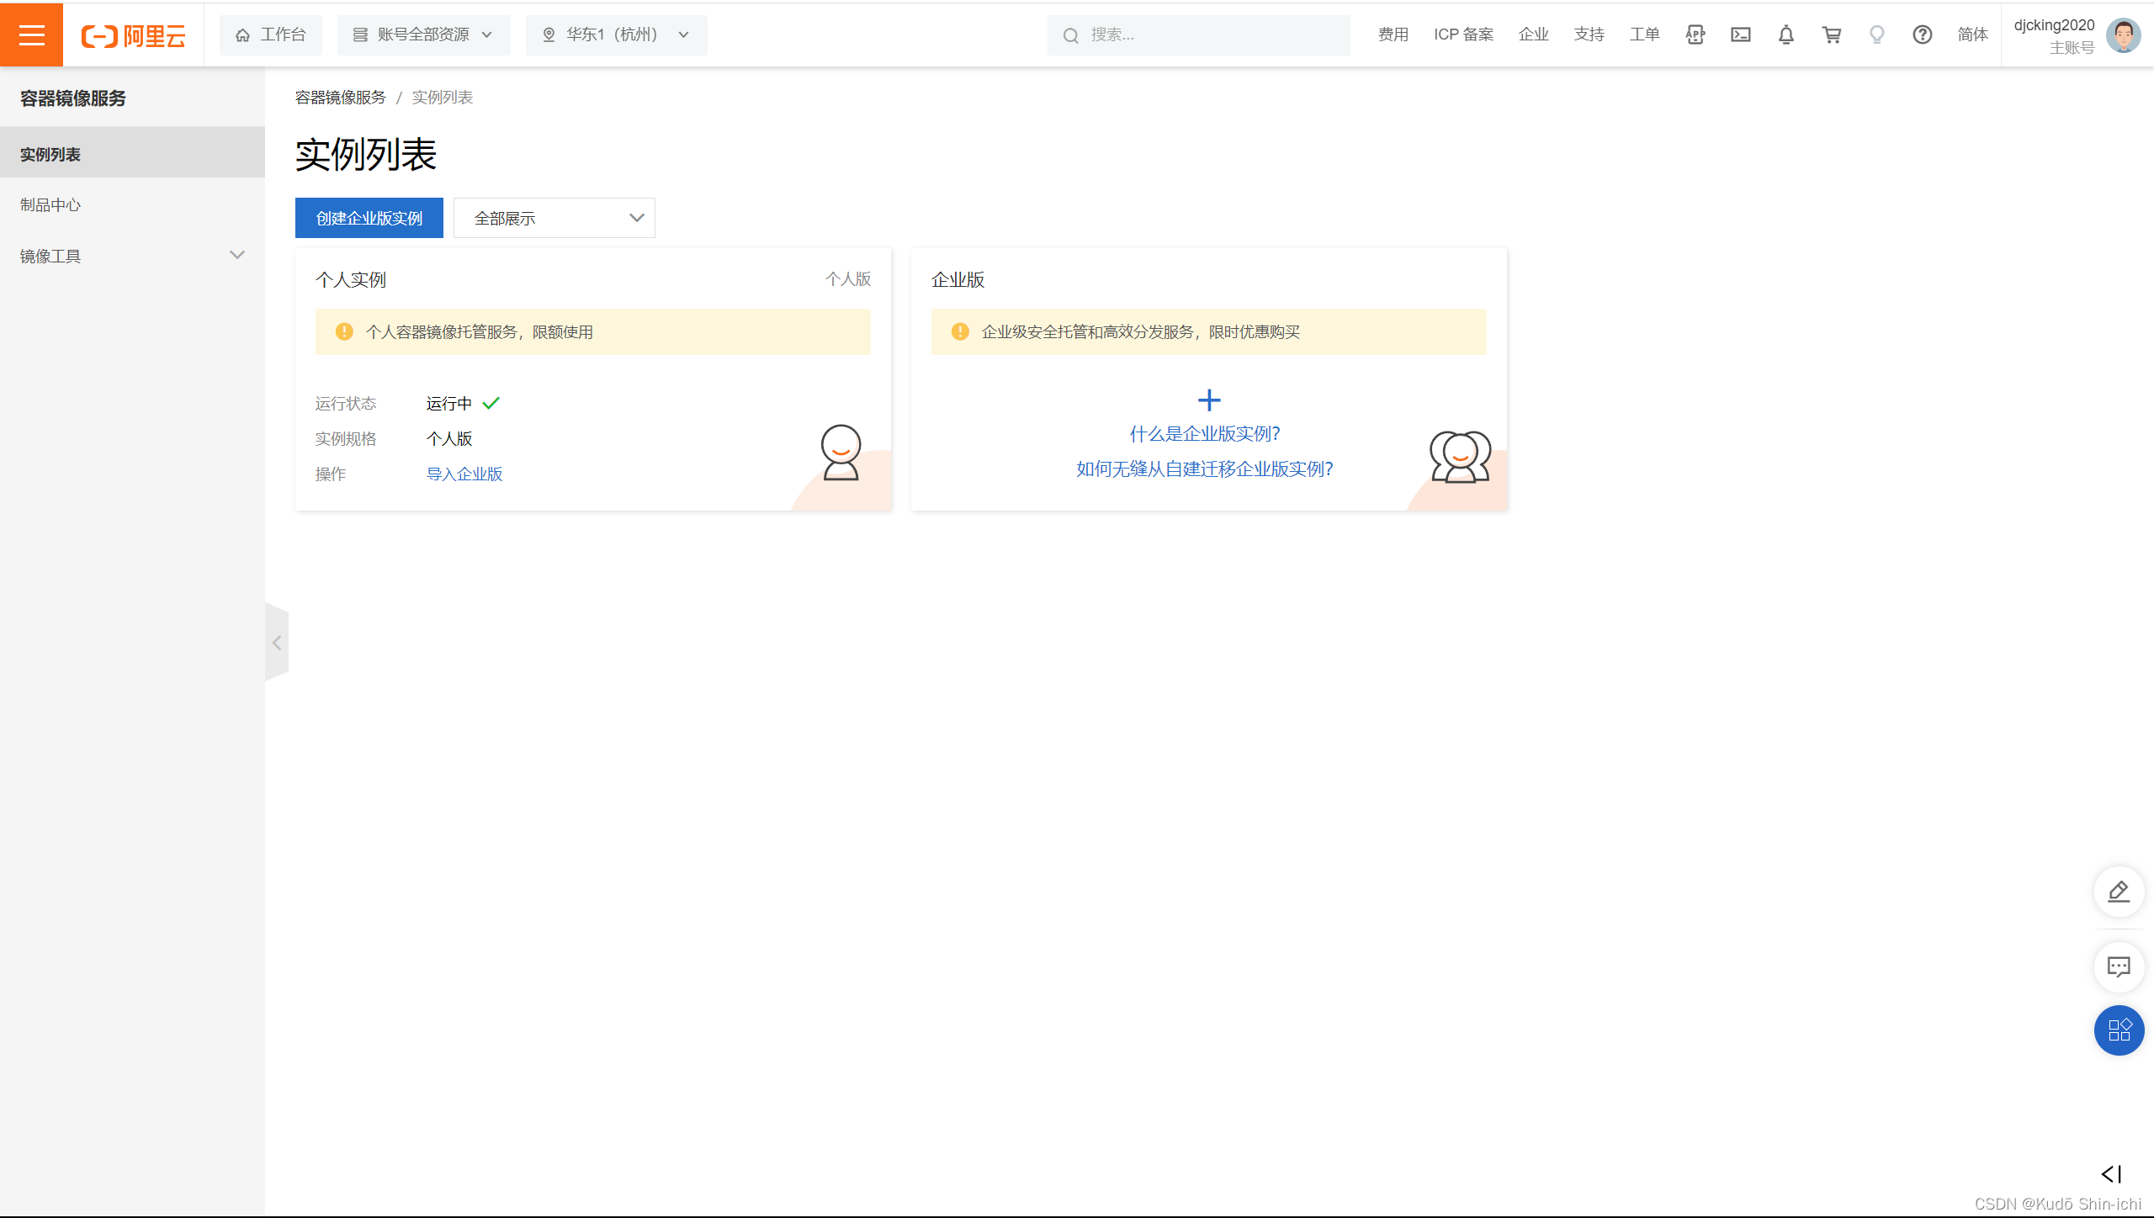This screenshot has width=2154, height=1218.
Task: Select 制品中心 in the sidebar
Action: click(x=50, y=205)
